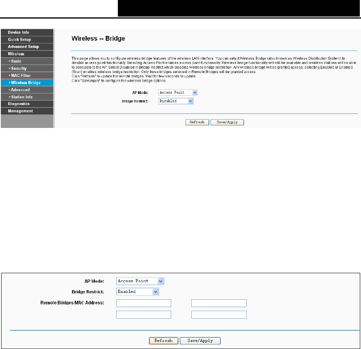Click the lower Save/Apply button

coord(200,341)
